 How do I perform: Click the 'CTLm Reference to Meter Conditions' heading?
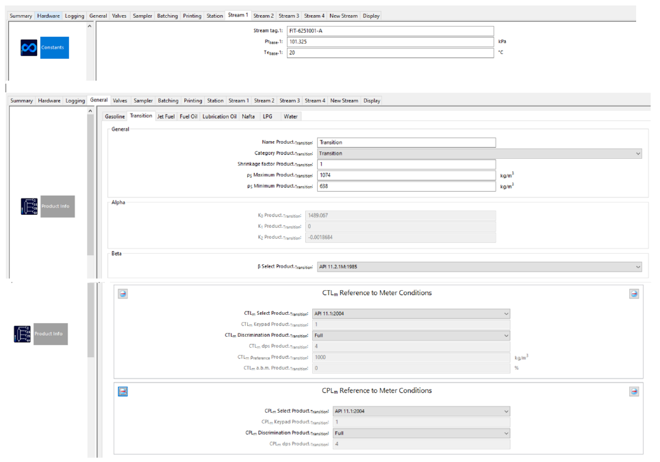(377, 293)
